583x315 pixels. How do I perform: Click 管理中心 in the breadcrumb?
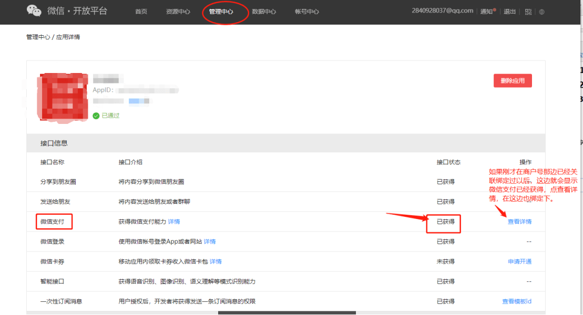pyautogui.click(x=38, y=37)
